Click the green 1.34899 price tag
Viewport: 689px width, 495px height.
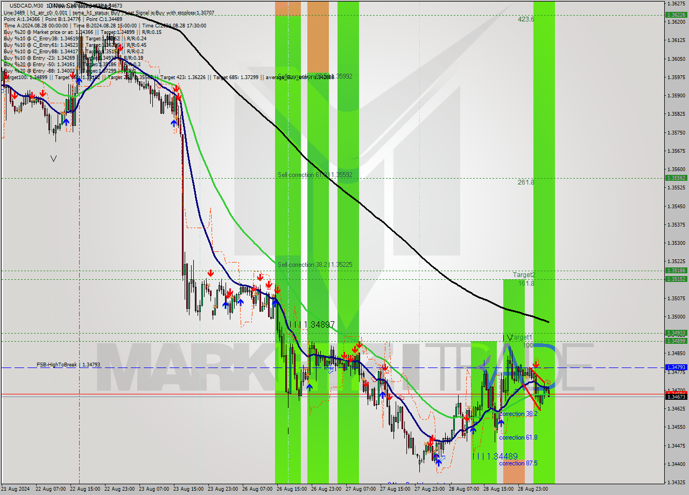point(676,341)
